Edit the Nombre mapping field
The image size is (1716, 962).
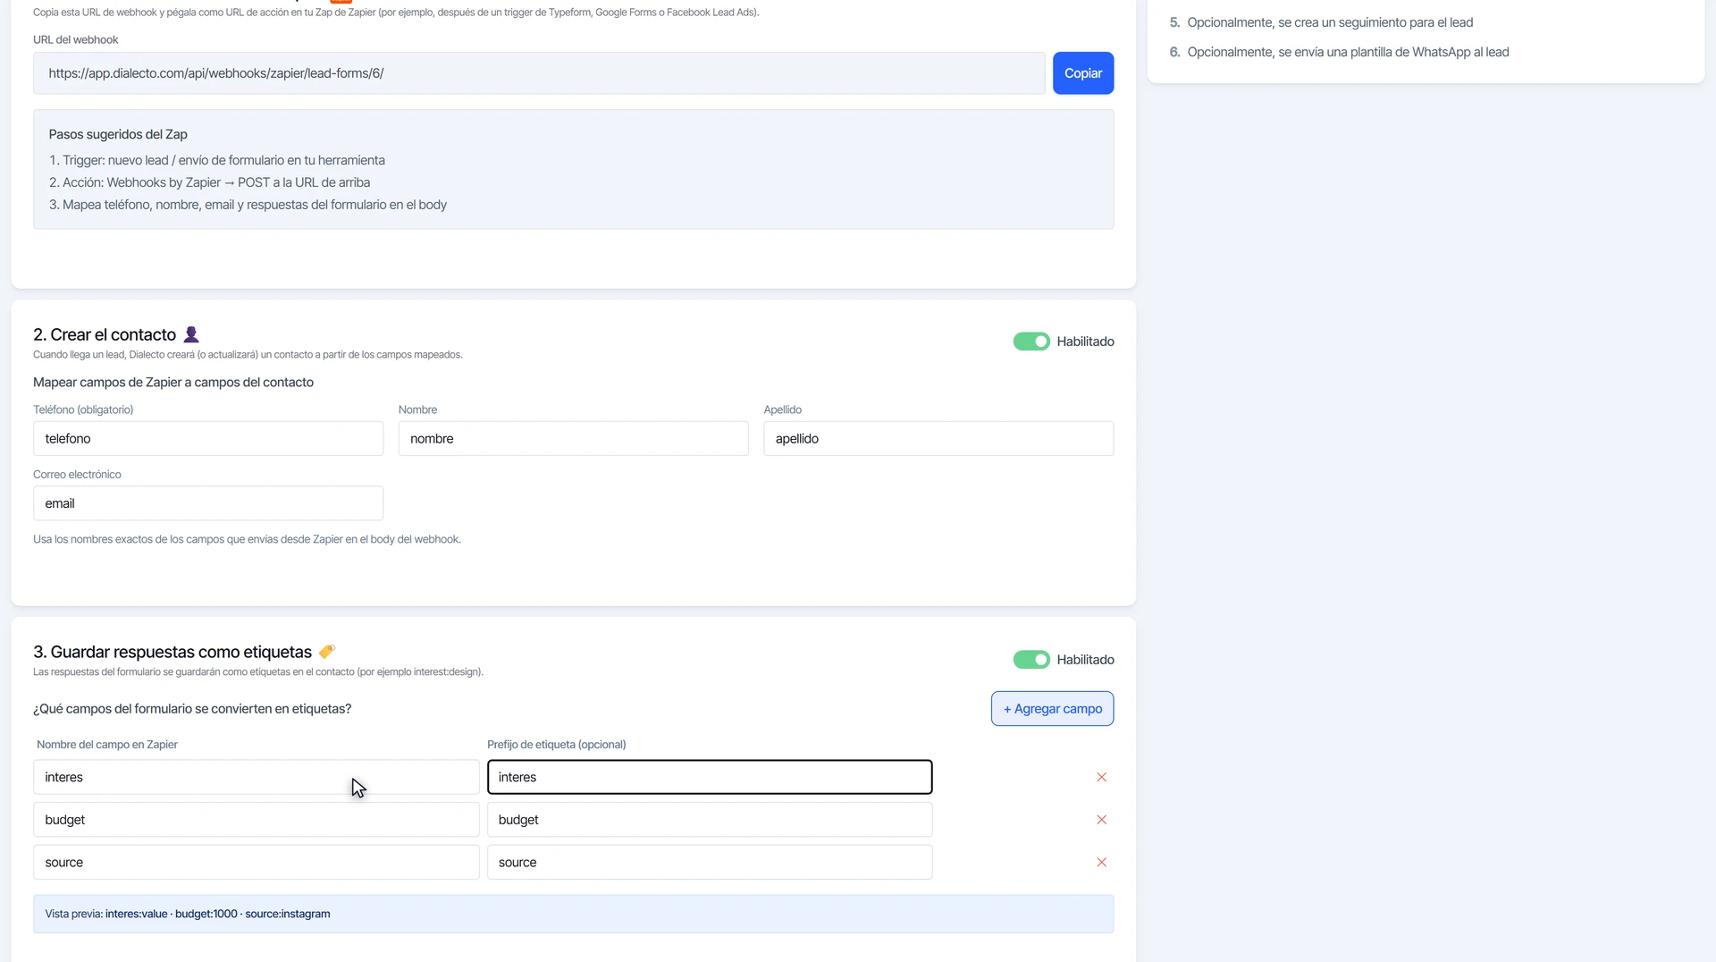point(573,439)
